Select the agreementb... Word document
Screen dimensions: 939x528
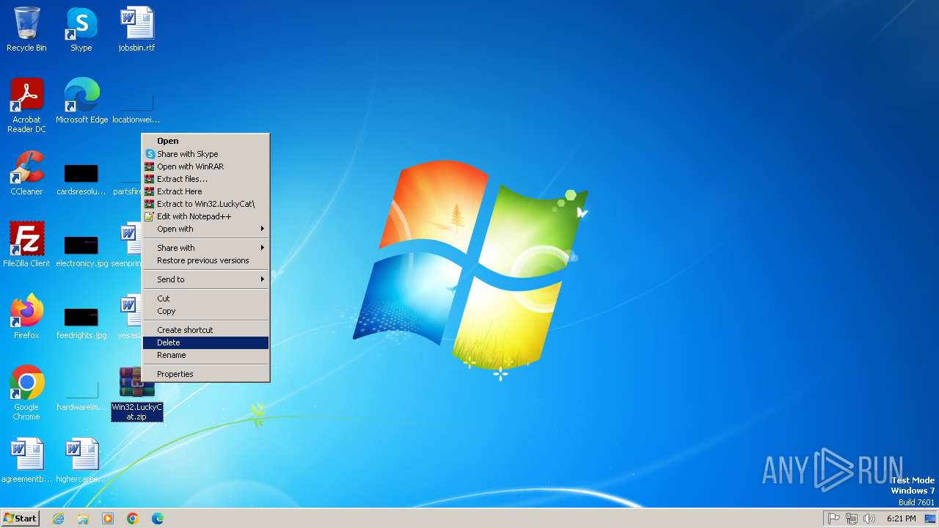(26, 461)
